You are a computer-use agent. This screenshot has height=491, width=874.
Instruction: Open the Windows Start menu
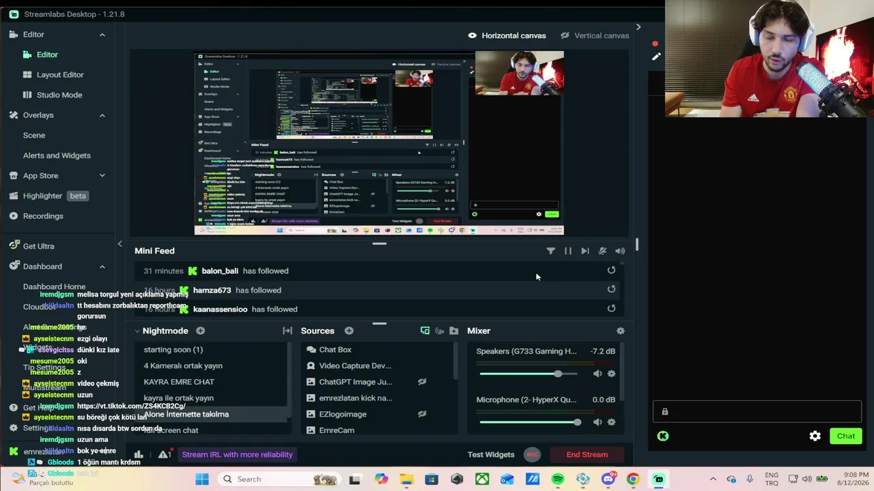[x=202, y=479]
